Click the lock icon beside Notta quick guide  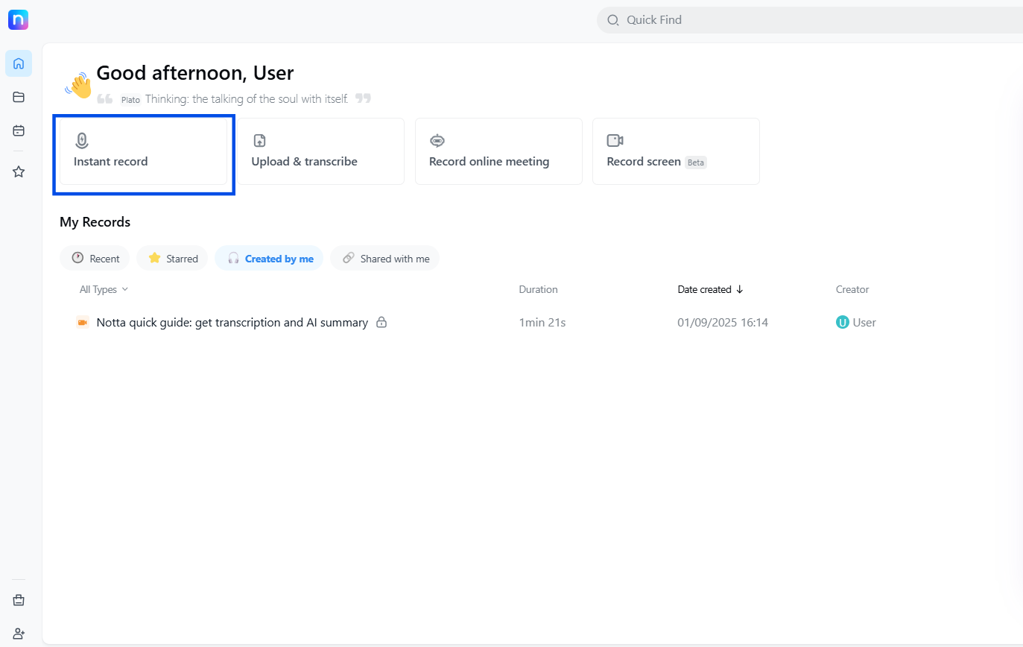coord(381,323)
